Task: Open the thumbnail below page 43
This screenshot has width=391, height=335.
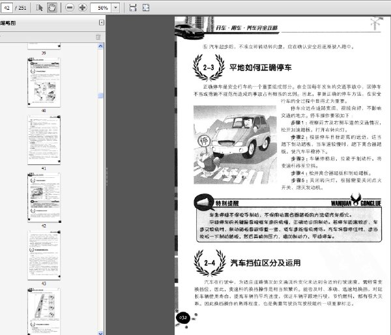Action: tap(44, 312)
